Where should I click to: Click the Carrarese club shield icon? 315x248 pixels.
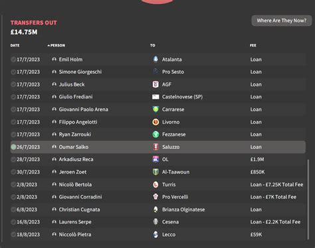[x=156, y=109]
